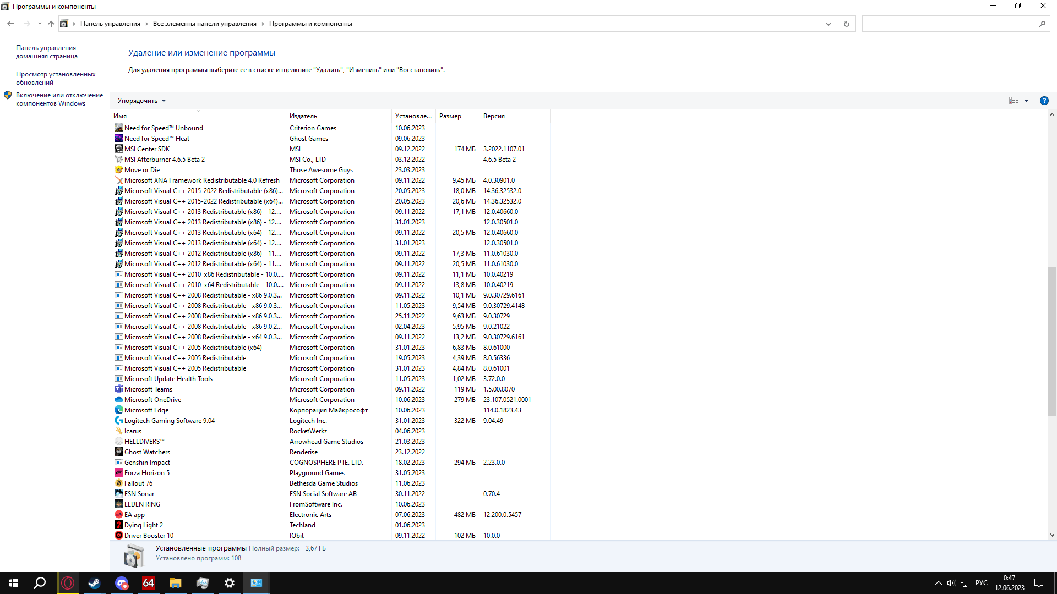Viewport: 1057px width, 594px height.
Task: Select the Forza Horizon 5 icon
Action: click(118, 472)
